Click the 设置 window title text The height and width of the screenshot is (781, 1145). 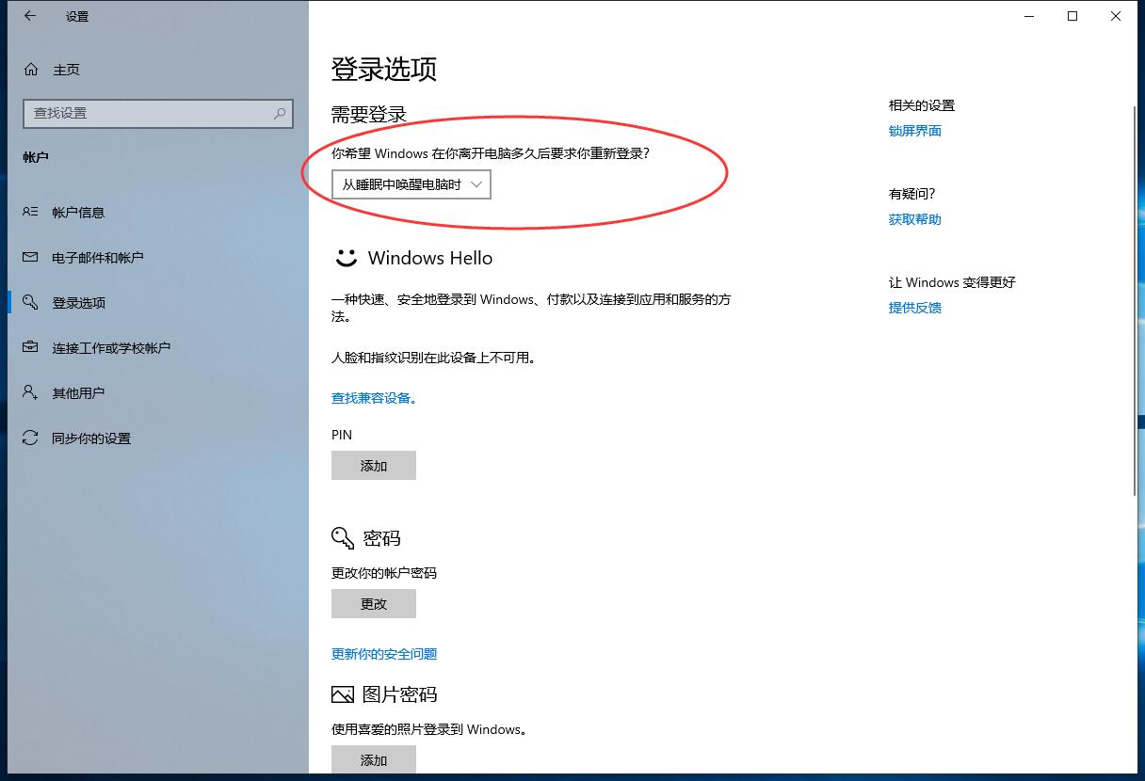tap(77, 17)
